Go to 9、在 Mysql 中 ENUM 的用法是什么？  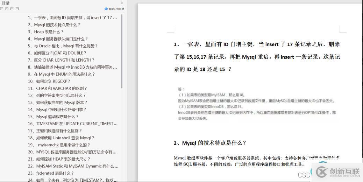(x=61, y=74)
